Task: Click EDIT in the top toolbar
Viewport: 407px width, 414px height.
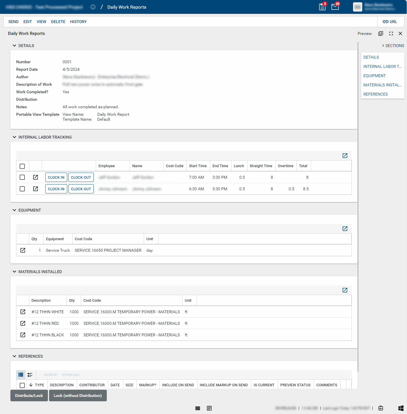Action: coord(27,22)
